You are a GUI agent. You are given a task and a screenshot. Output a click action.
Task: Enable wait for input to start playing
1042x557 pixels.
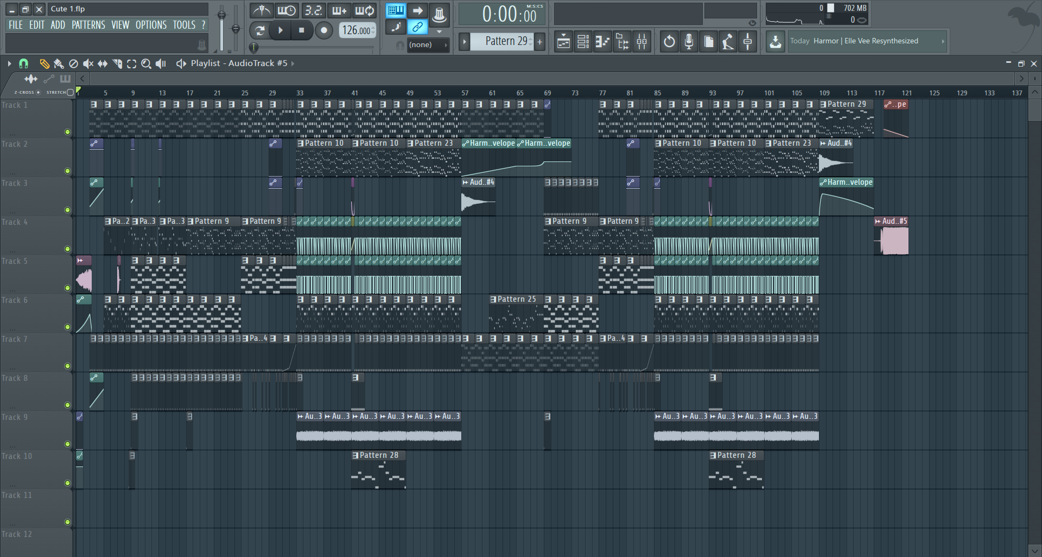tap(286, 10)
